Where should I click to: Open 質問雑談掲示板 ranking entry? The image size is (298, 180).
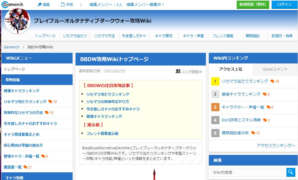[x=235, y=133]
